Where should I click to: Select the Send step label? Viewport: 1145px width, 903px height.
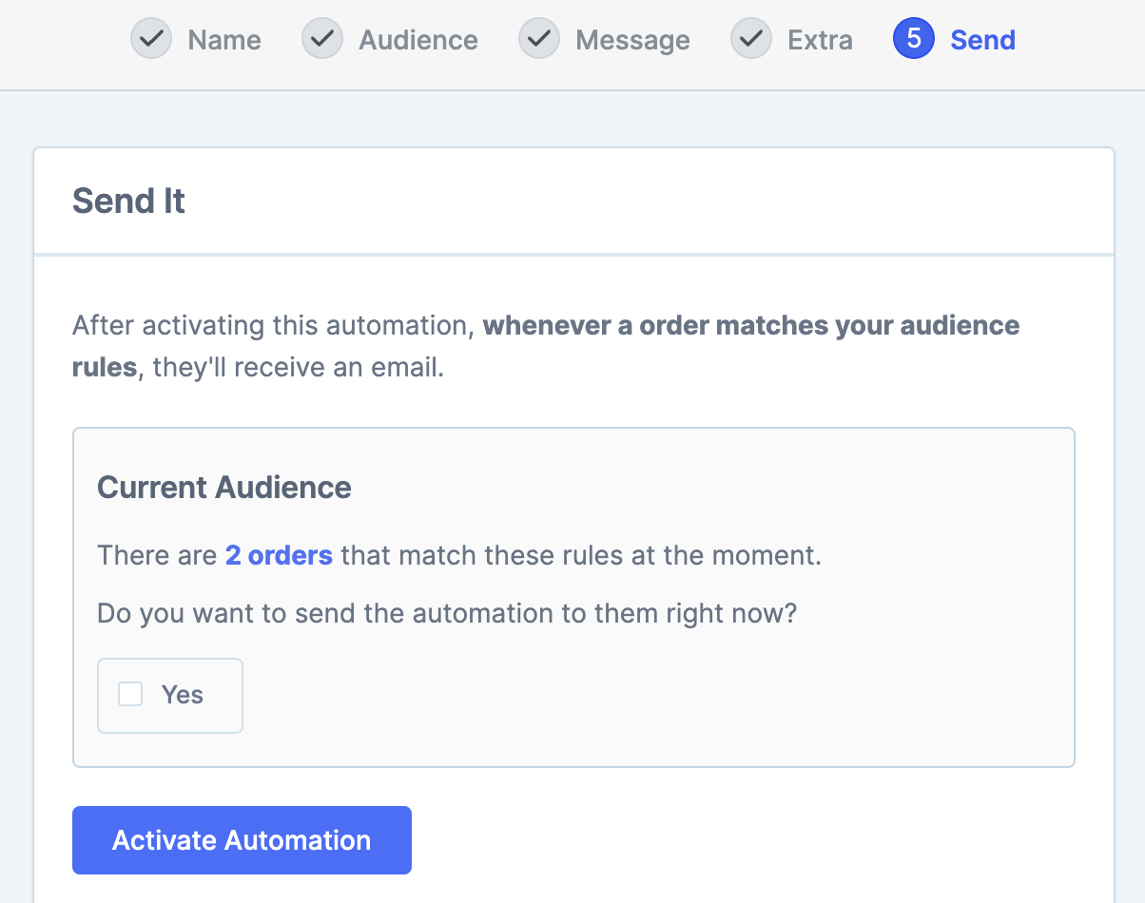coord(982,40)
